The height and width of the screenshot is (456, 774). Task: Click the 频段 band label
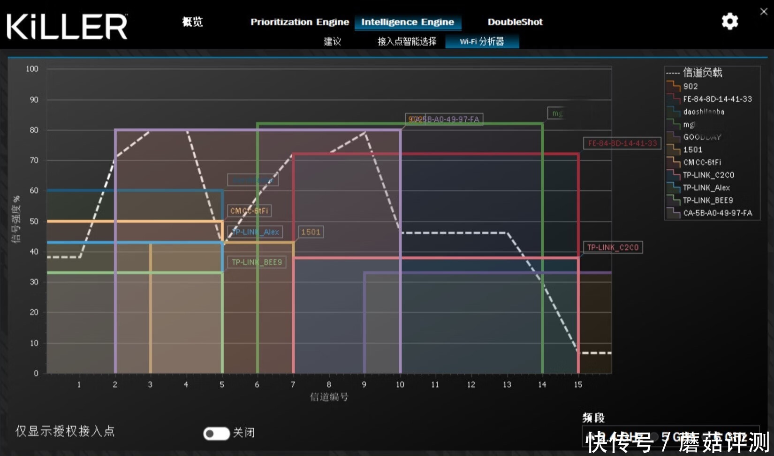pyautogui.click(x=593, y=418)
